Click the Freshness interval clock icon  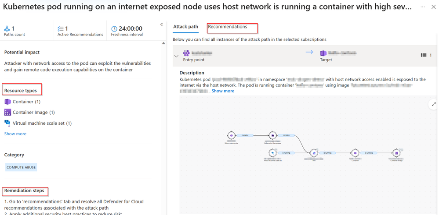[114, 29]
